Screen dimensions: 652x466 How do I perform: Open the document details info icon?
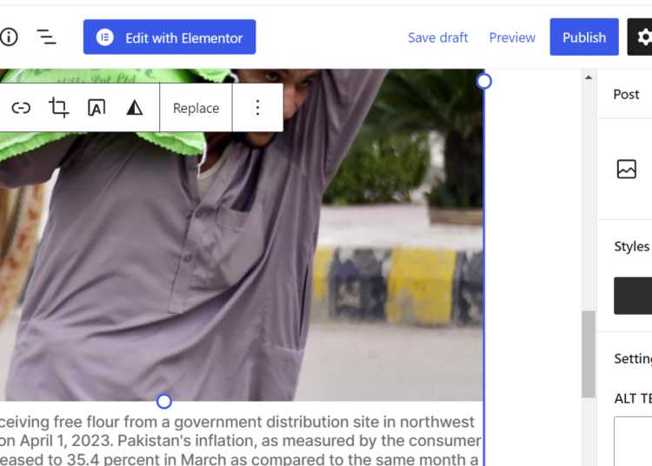(x=9, y=37)
